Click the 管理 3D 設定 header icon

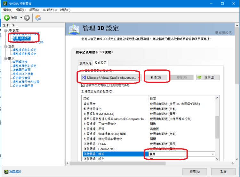tap(74, 29)
